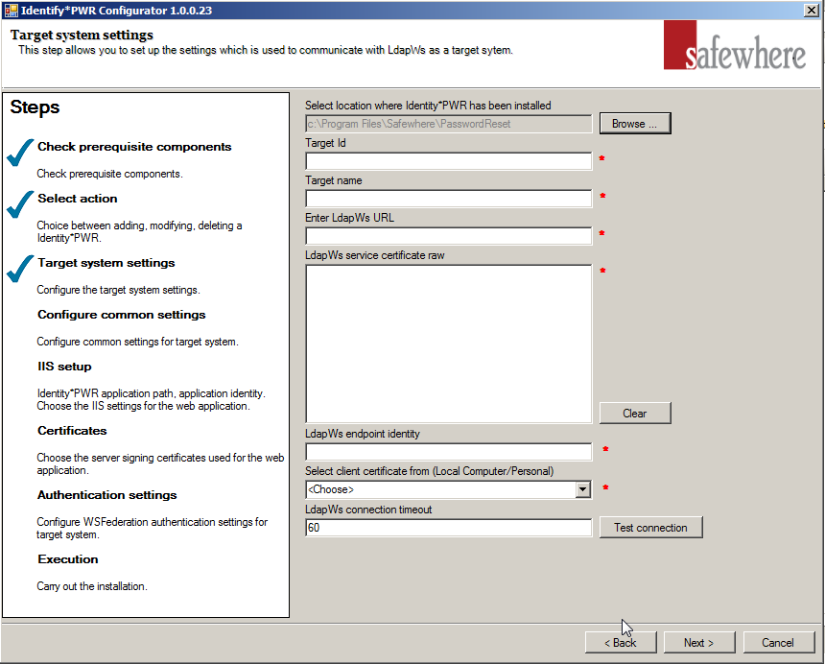Click the installation location path field

tap(448, 124)
